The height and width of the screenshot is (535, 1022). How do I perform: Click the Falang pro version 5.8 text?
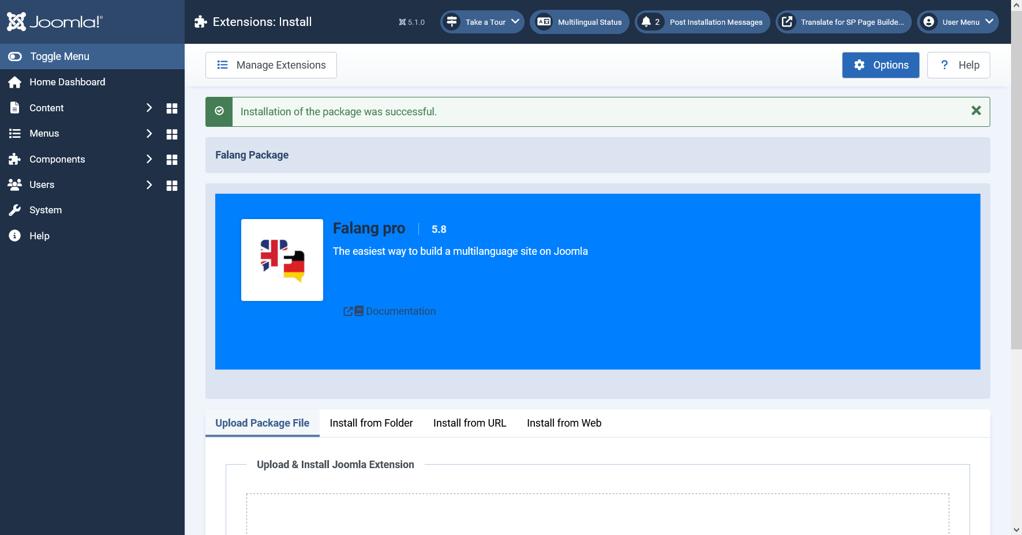(439, 229)
